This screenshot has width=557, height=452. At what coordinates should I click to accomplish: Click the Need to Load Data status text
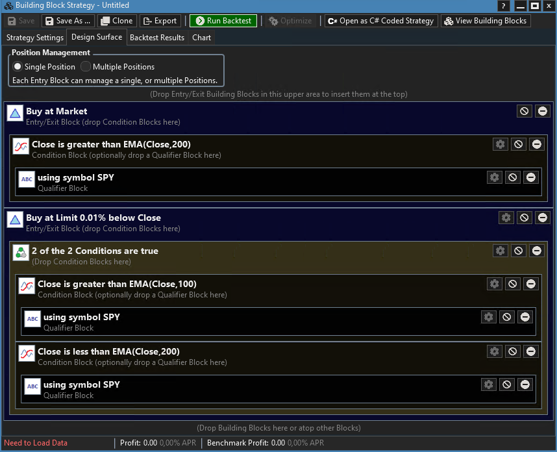pos(36,443)
